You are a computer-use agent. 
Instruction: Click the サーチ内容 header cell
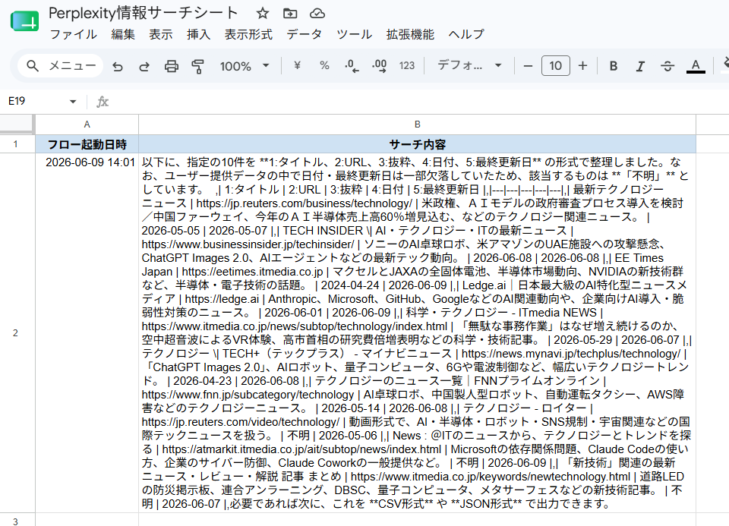(x=418, y=144)
